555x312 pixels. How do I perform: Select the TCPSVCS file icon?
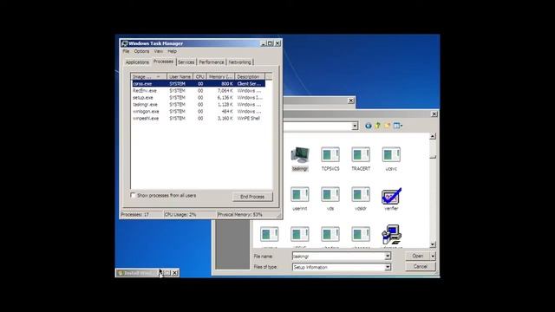pyautogui.click(x=330, y=155)
